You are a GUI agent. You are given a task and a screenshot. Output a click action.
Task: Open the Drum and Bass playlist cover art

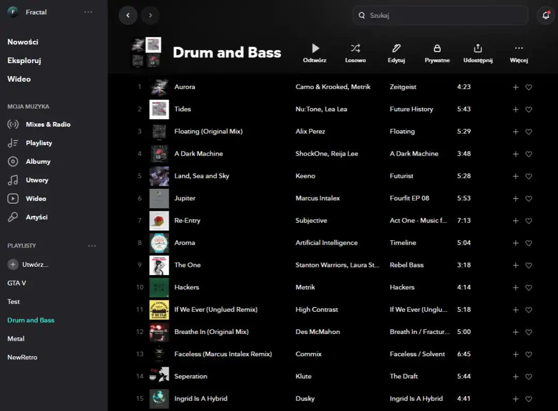click(x=146, y=52)
